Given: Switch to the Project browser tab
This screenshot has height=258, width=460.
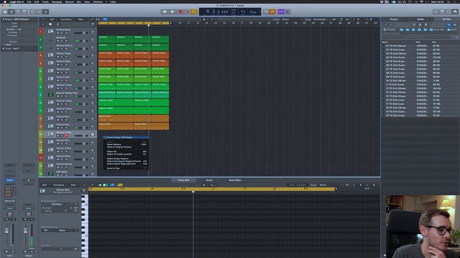Looking at the screenshot, I should (394, 19).
